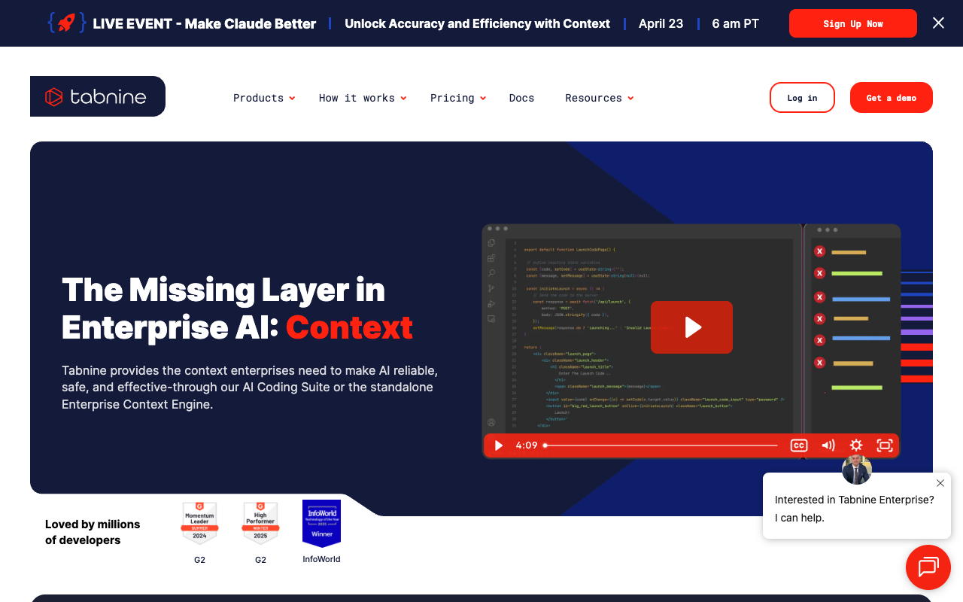
Task: Click the "LIVE EVENT - Make Claude Better" text
Action: pos(205,23)
